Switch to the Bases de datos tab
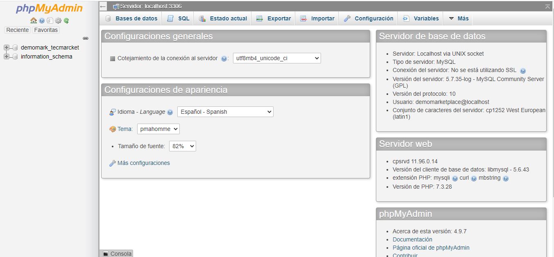Screen dimensions: 554x257 pos(131,18)
